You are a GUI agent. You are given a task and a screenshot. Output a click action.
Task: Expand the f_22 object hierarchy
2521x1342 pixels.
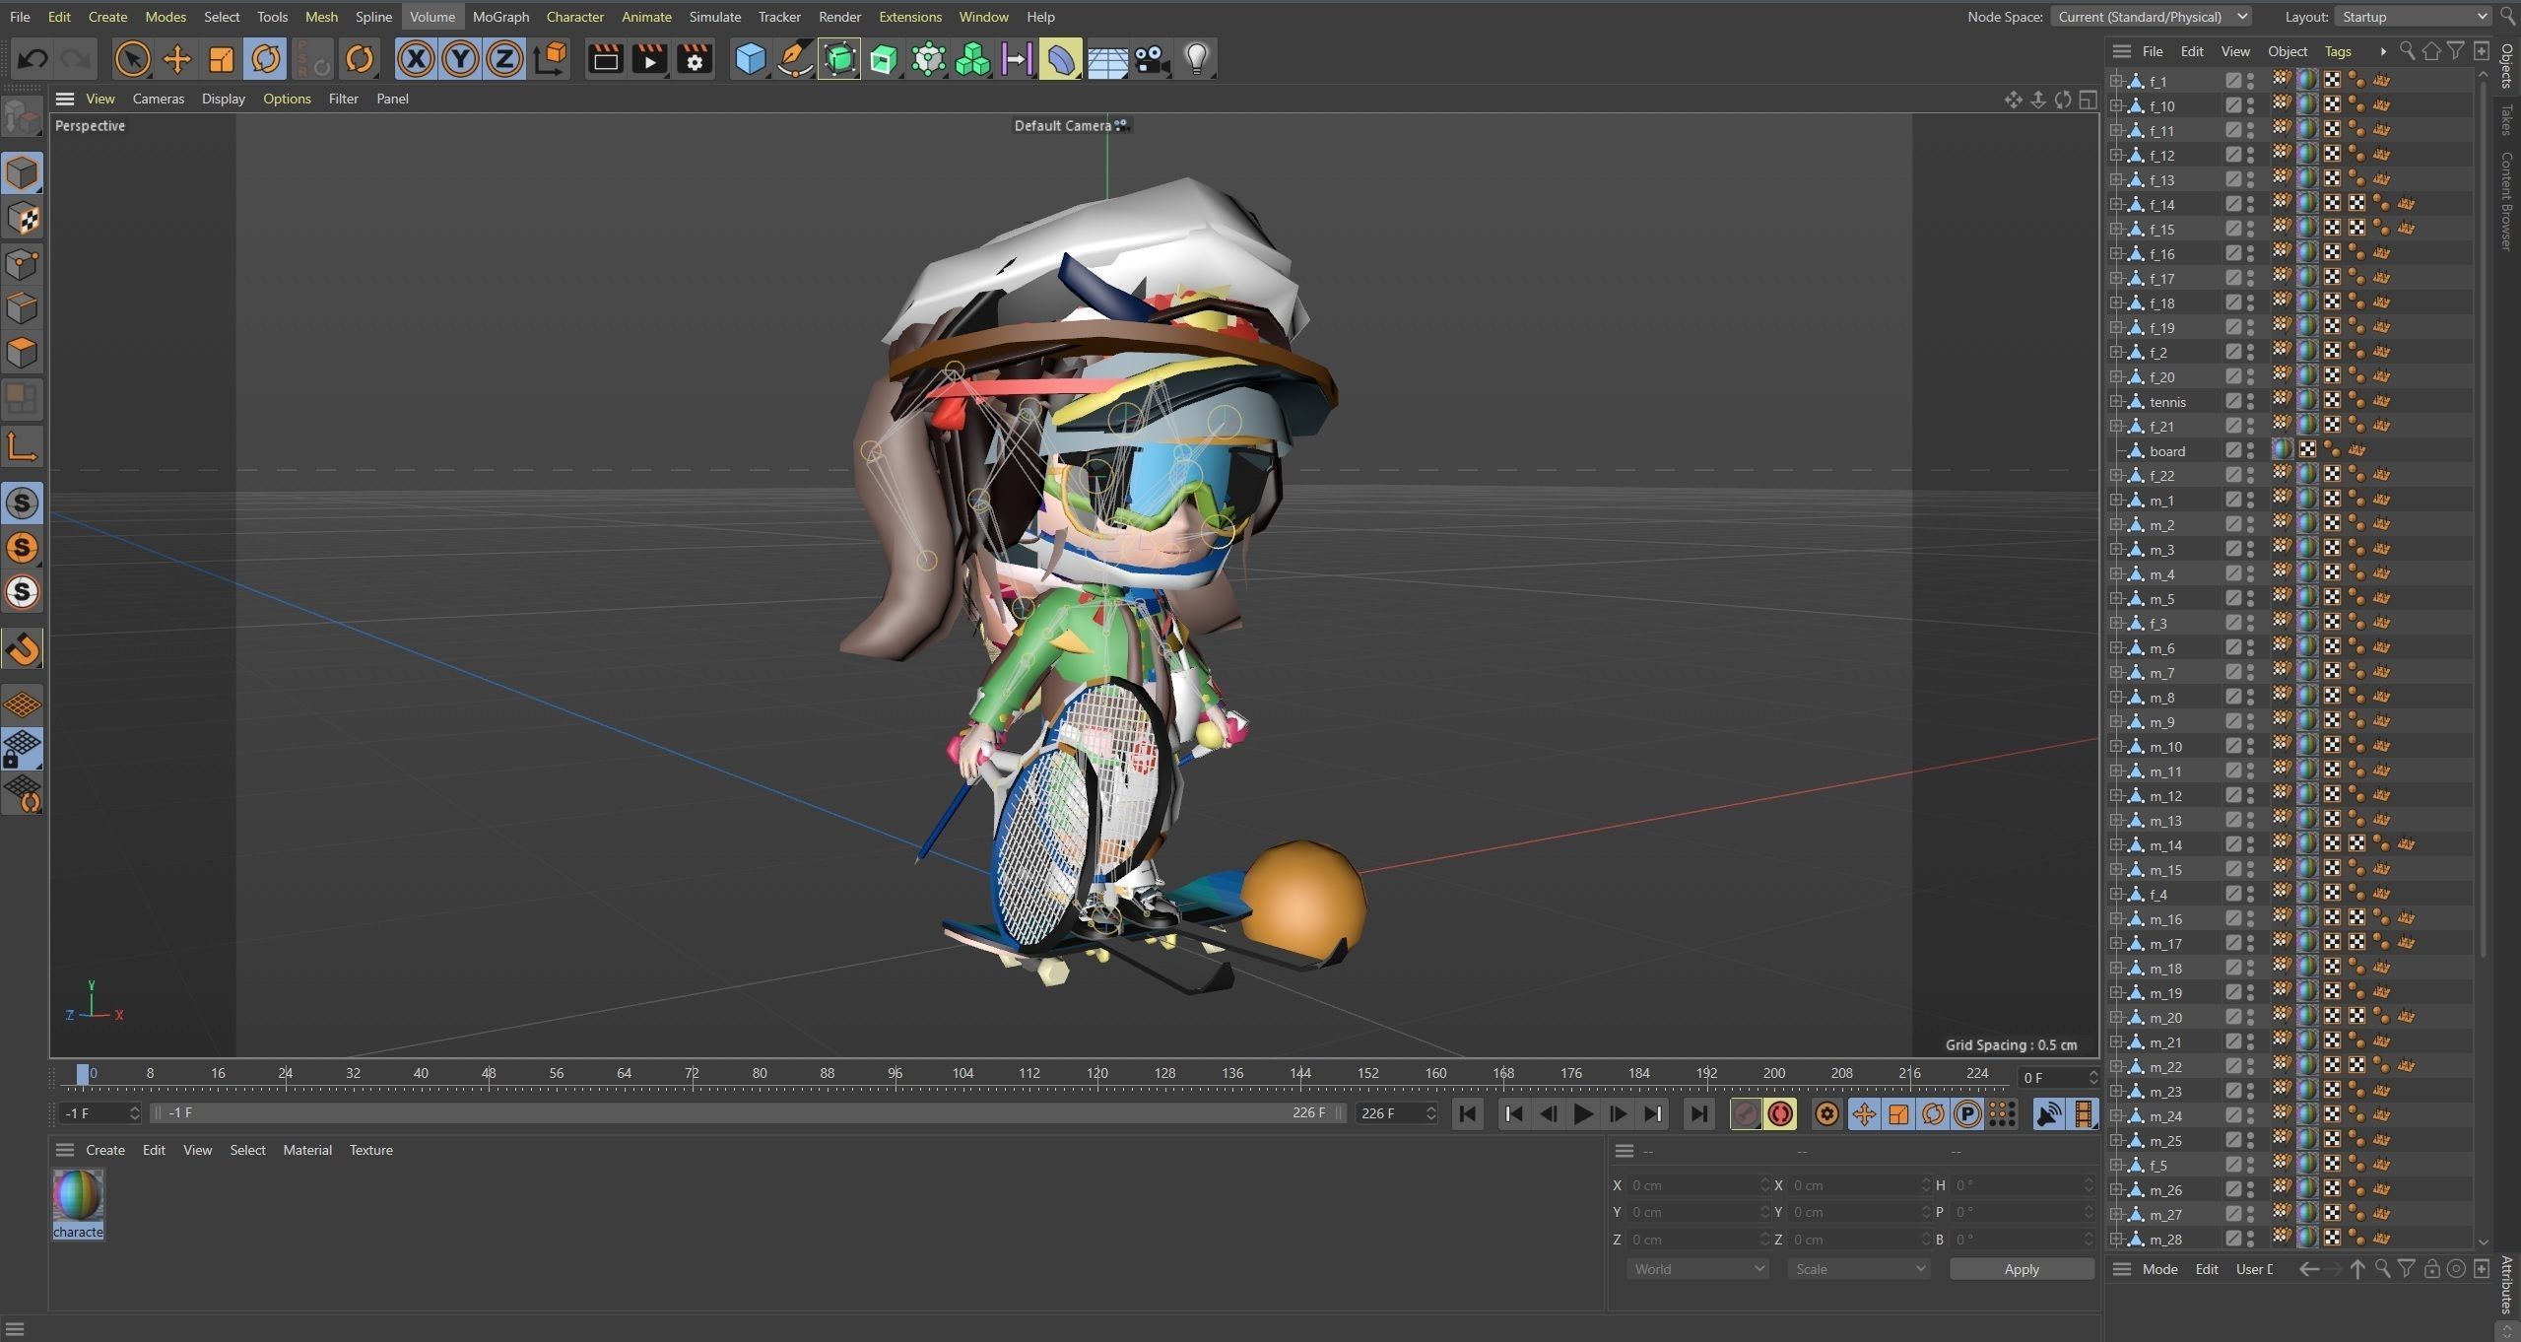pos(2115,475)
